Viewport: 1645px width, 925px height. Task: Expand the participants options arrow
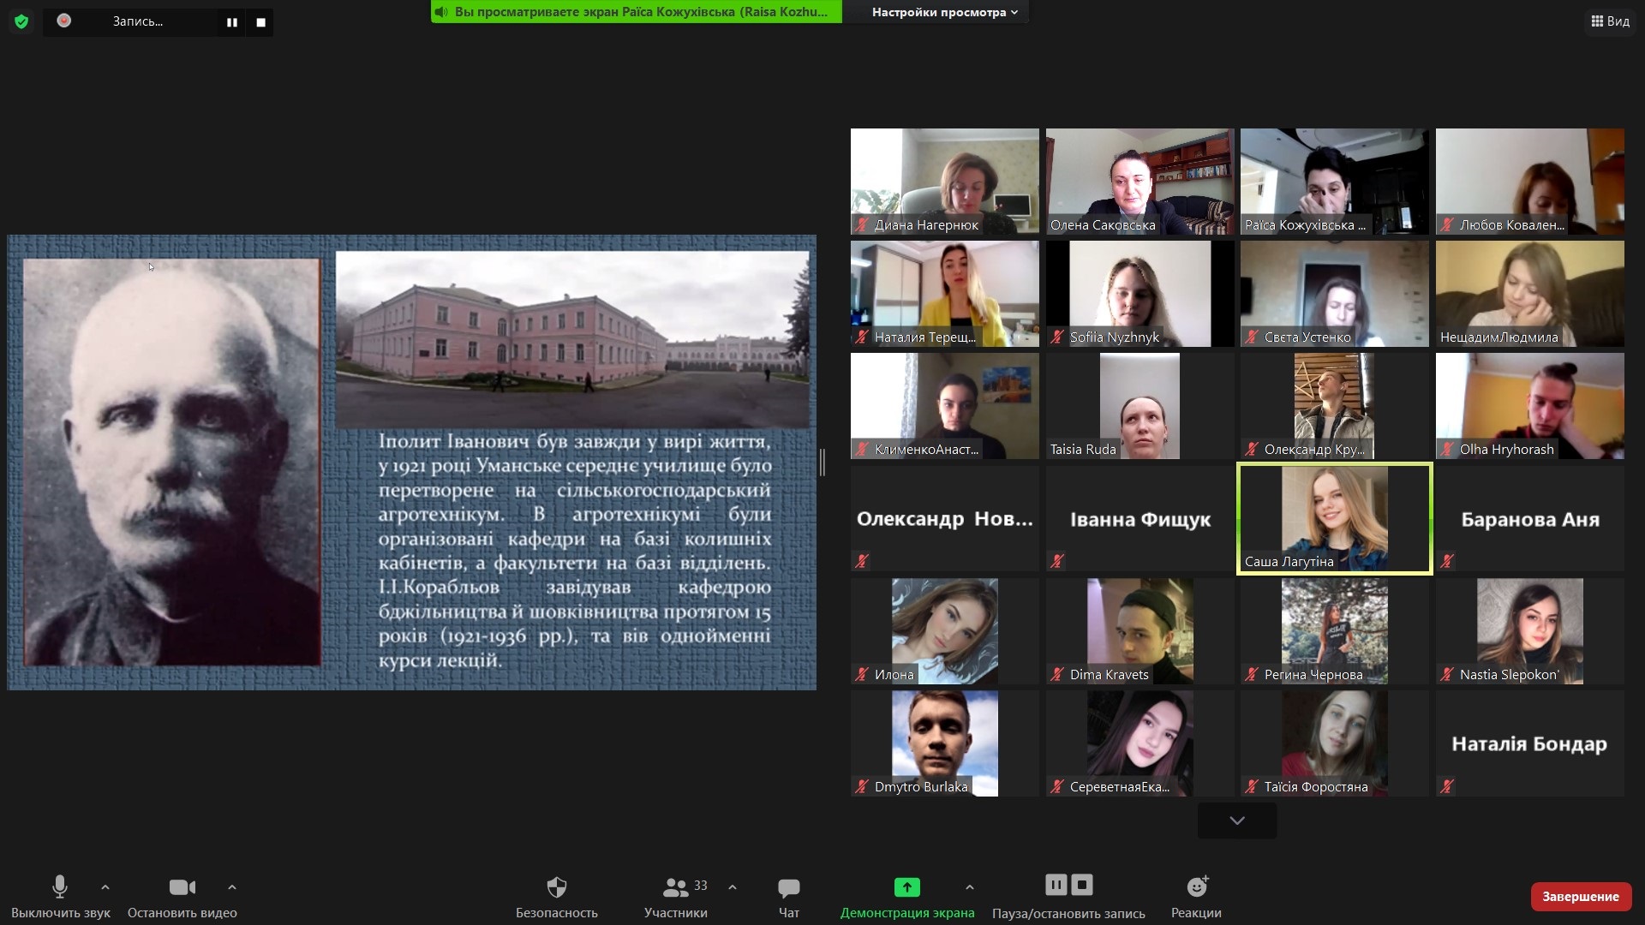[x=733, y=887]
